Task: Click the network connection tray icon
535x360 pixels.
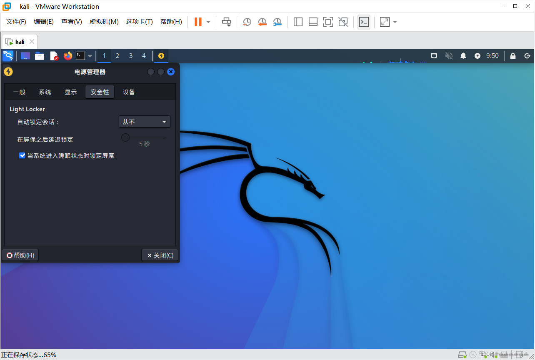Action: click(x=434, y=55)
